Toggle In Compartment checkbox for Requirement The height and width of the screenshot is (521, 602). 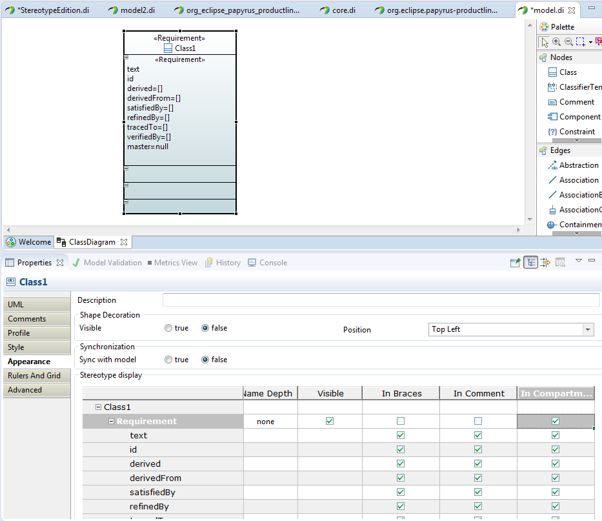[x=556, y=421]
